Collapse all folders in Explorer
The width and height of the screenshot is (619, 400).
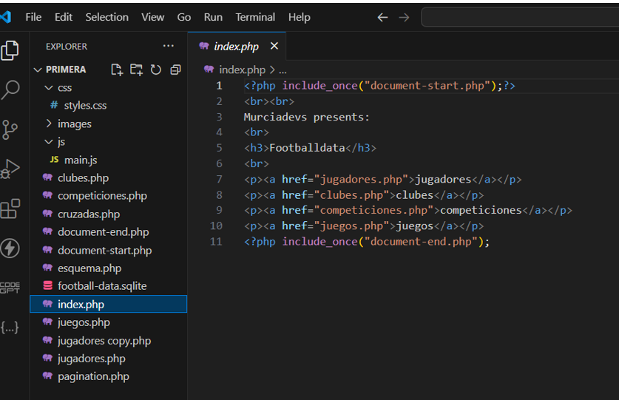(175, 70)
